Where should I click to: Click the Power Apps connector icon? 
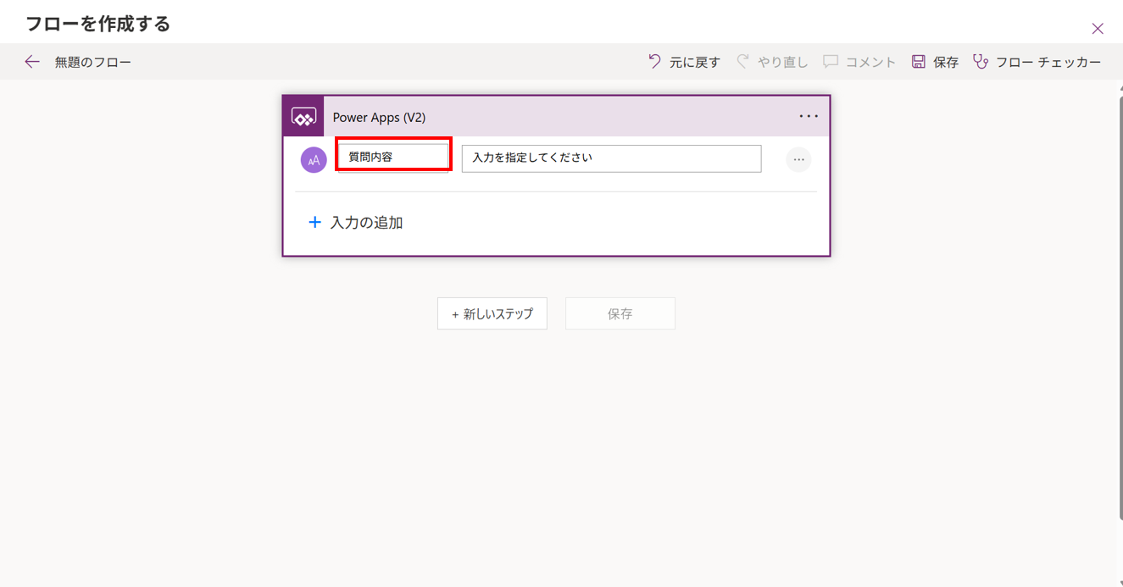click(x=303, y=117)
